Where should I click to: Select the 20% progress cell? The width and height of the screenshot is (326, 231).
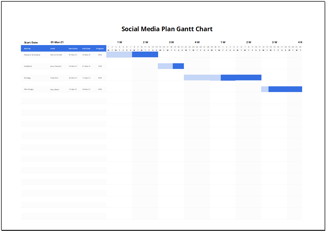pos(100,89)
